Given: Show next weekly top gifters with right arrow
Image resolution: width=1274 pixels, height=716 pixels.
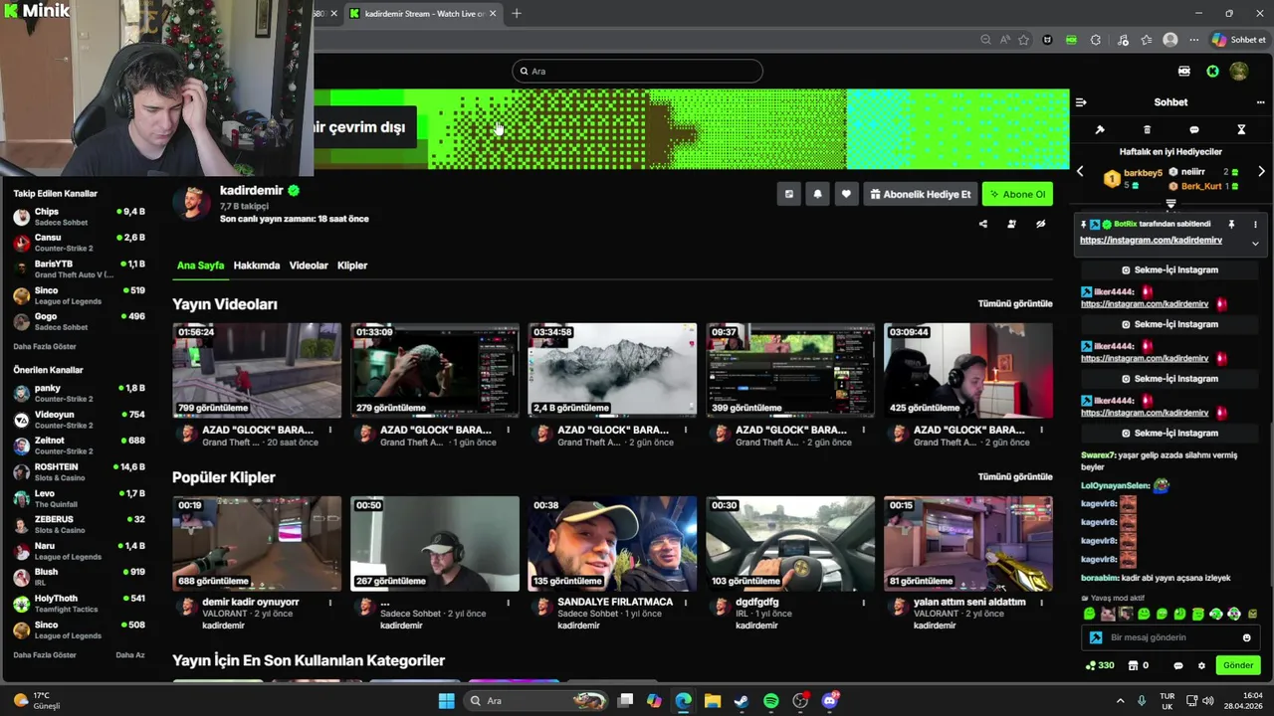Looking at the screenshot, I should tap(1261, 172).
